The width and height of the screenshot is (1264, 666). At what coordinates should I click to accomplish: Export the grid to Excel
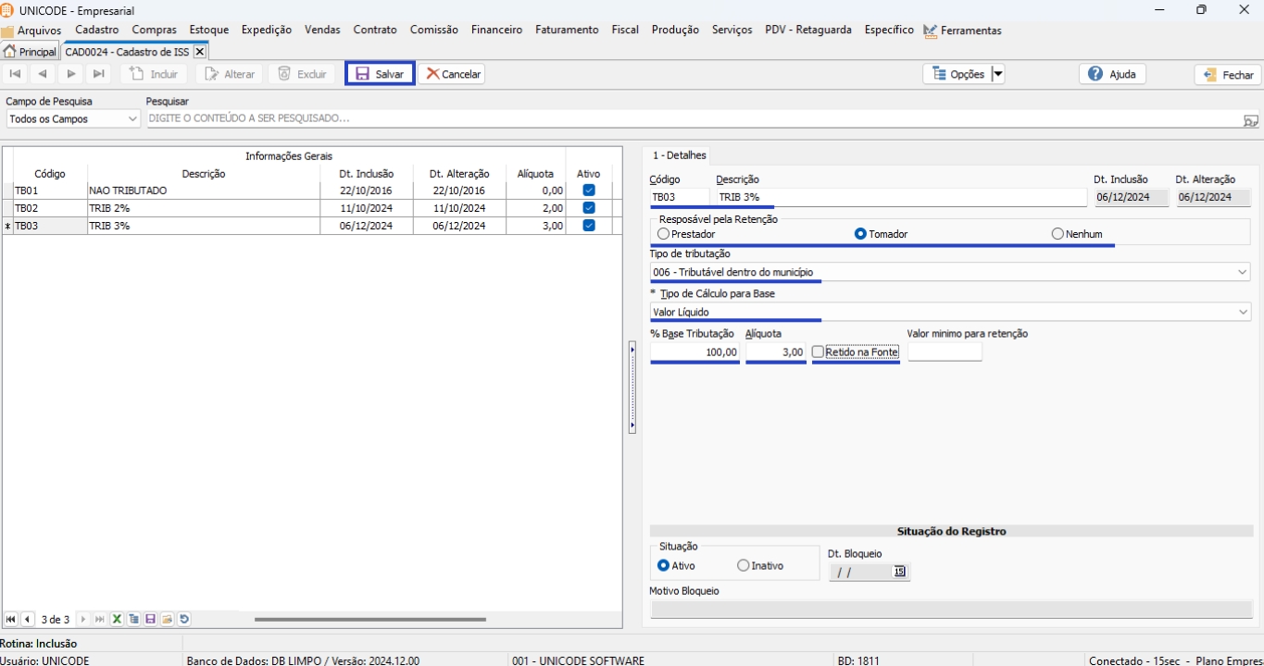click(x=118, y=620)
